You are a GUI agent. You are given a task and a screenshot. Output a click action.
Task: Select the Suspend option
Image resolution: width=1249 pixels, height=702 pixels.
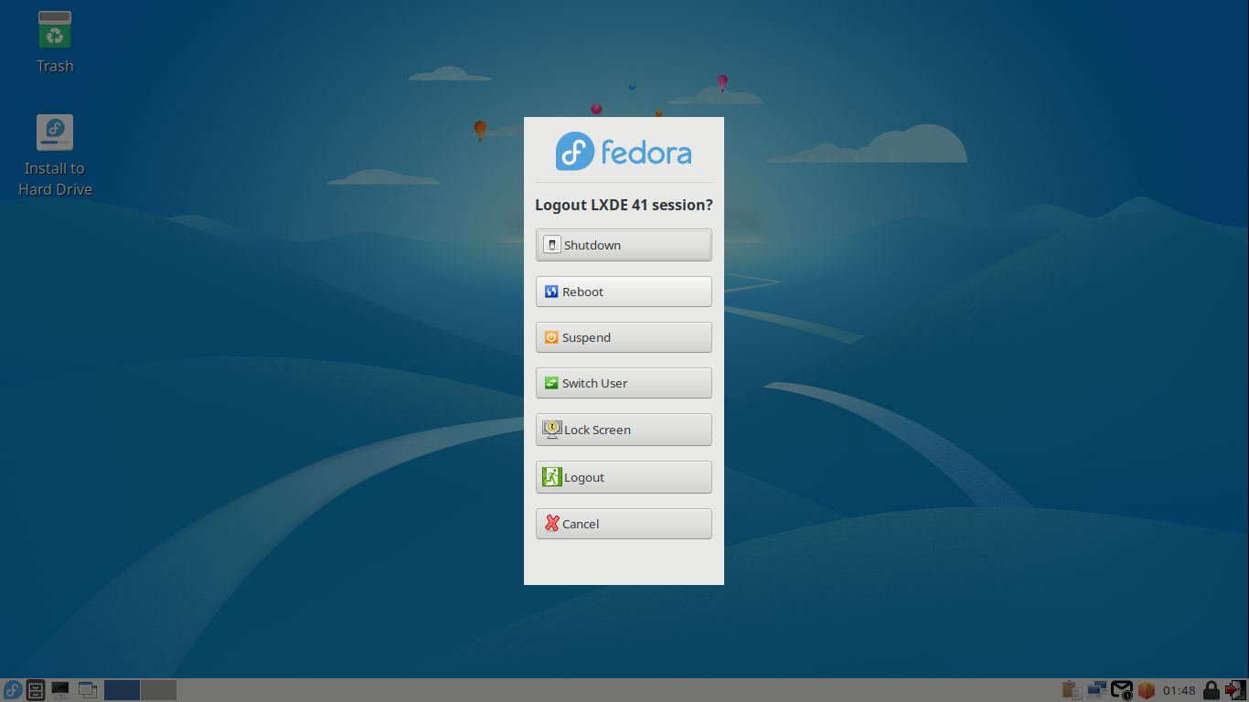click(624, 337)
